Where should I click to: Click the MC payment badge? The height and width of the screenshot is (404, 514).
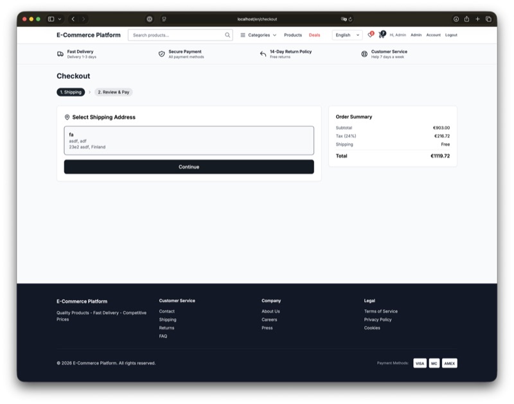tap(434, 363)
